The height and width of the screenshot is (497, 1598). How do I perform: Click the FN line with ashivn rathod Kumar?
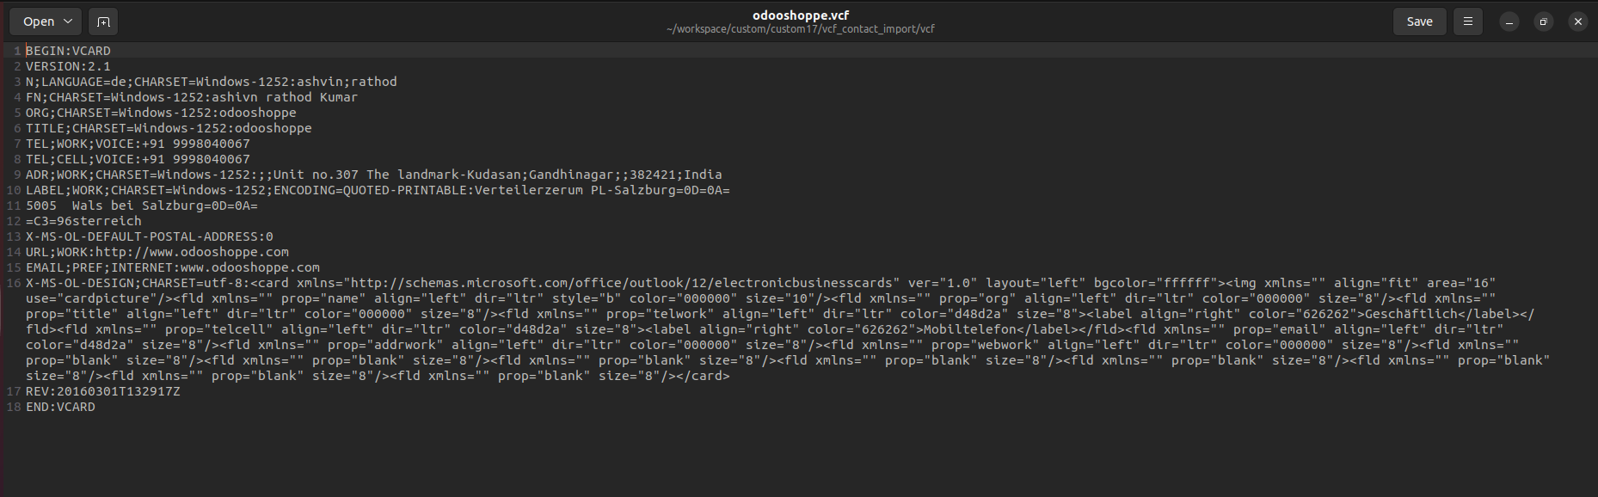[192, 97]
